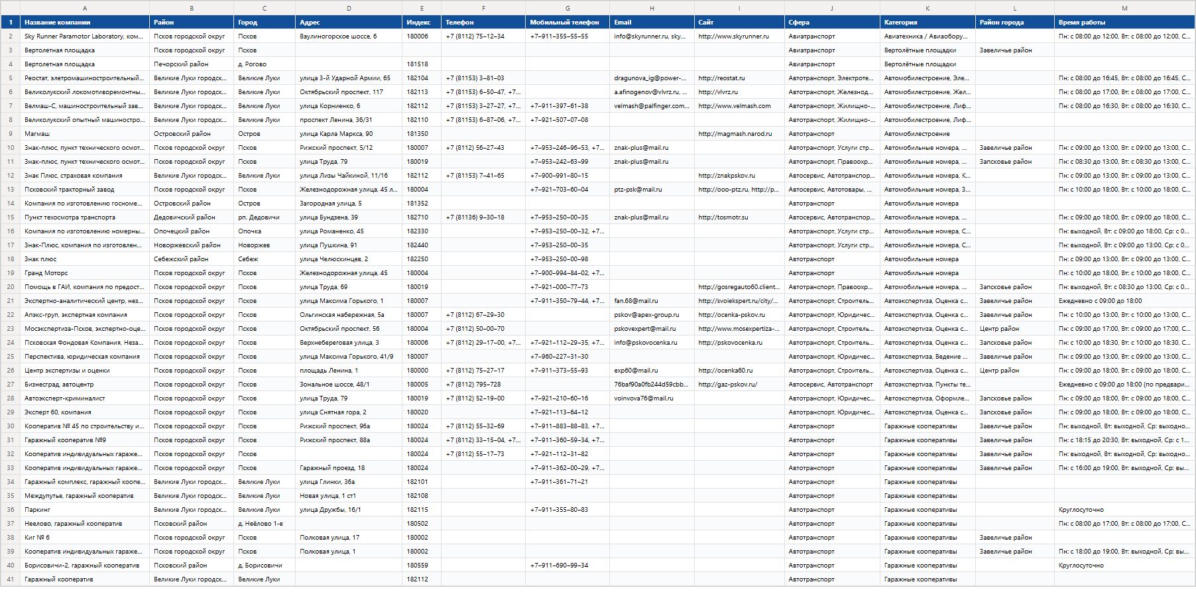
Task: Click the 'Индекс' header cell
Action: (x=422, y=23)
